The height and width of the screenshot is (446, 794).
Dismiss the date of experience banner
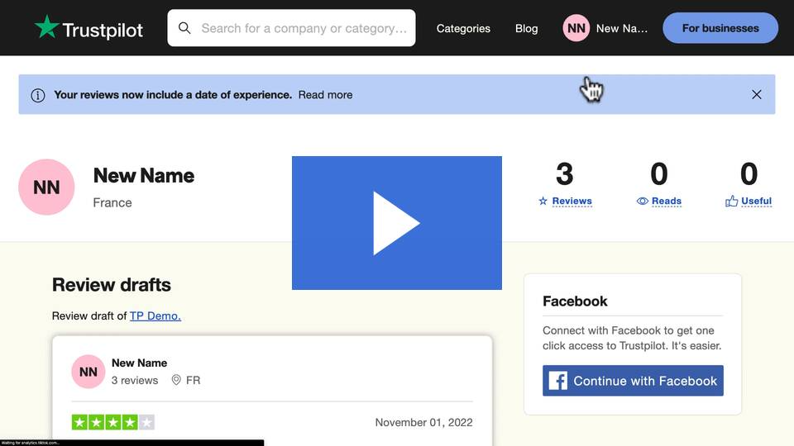(x=757, y=94)
